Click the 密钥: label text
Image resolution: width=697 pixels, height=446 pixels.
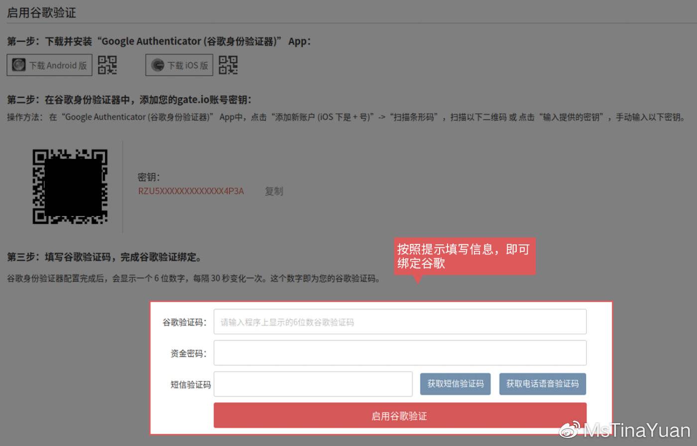coord(149,177)
